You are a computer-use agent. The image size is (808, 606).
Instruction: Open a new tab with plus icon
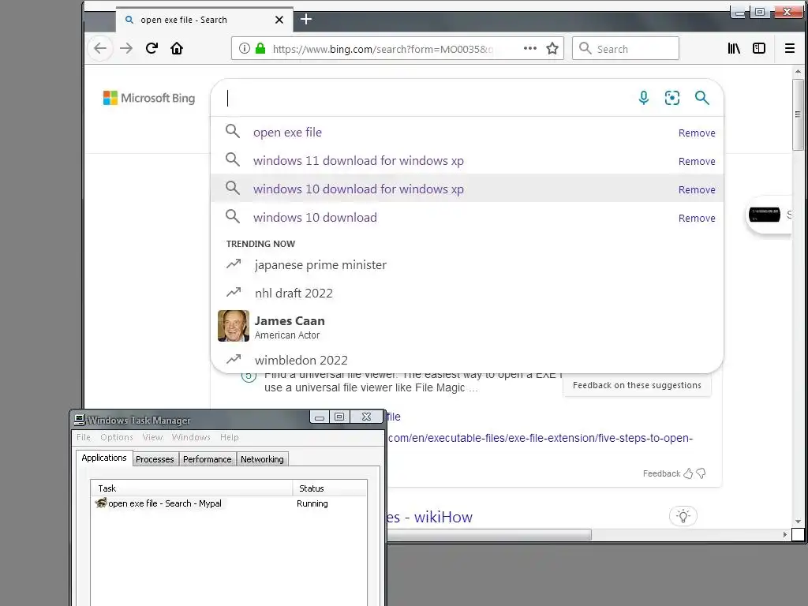306,19
